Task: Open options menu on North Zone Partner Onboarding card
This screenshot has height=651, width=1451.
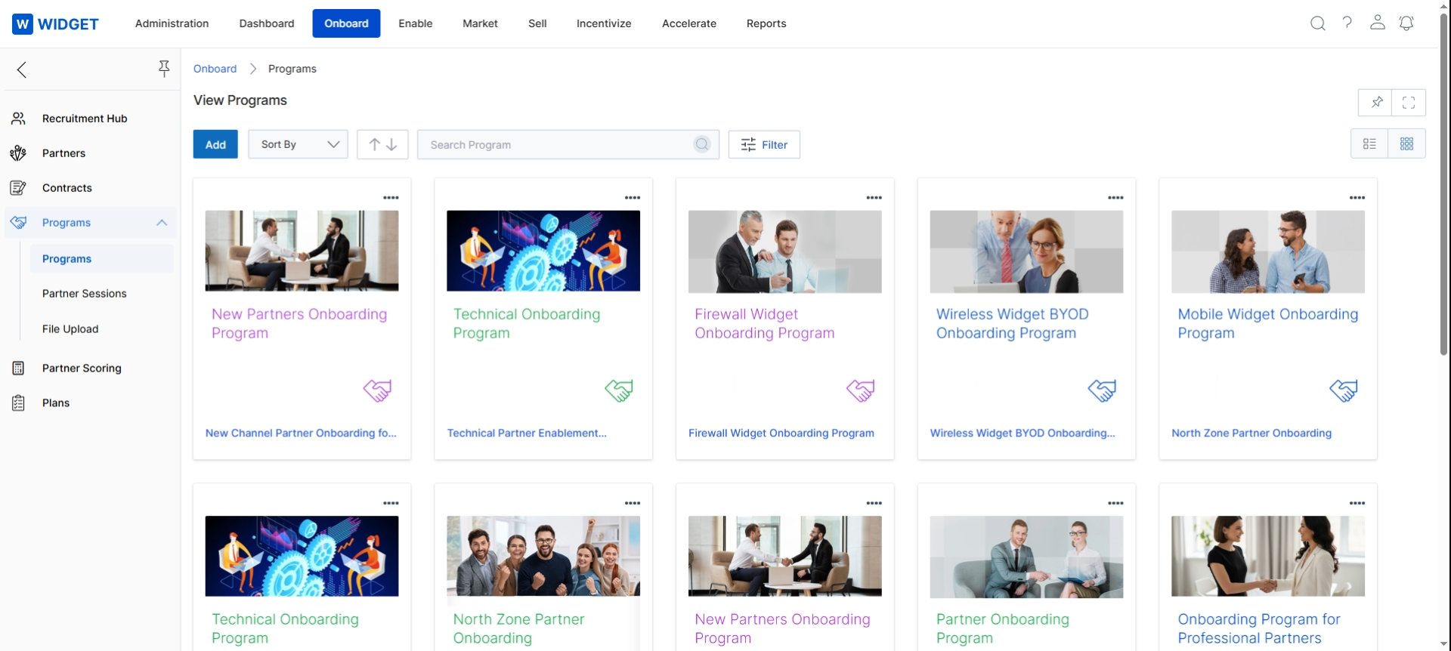Action: [633, 503]
